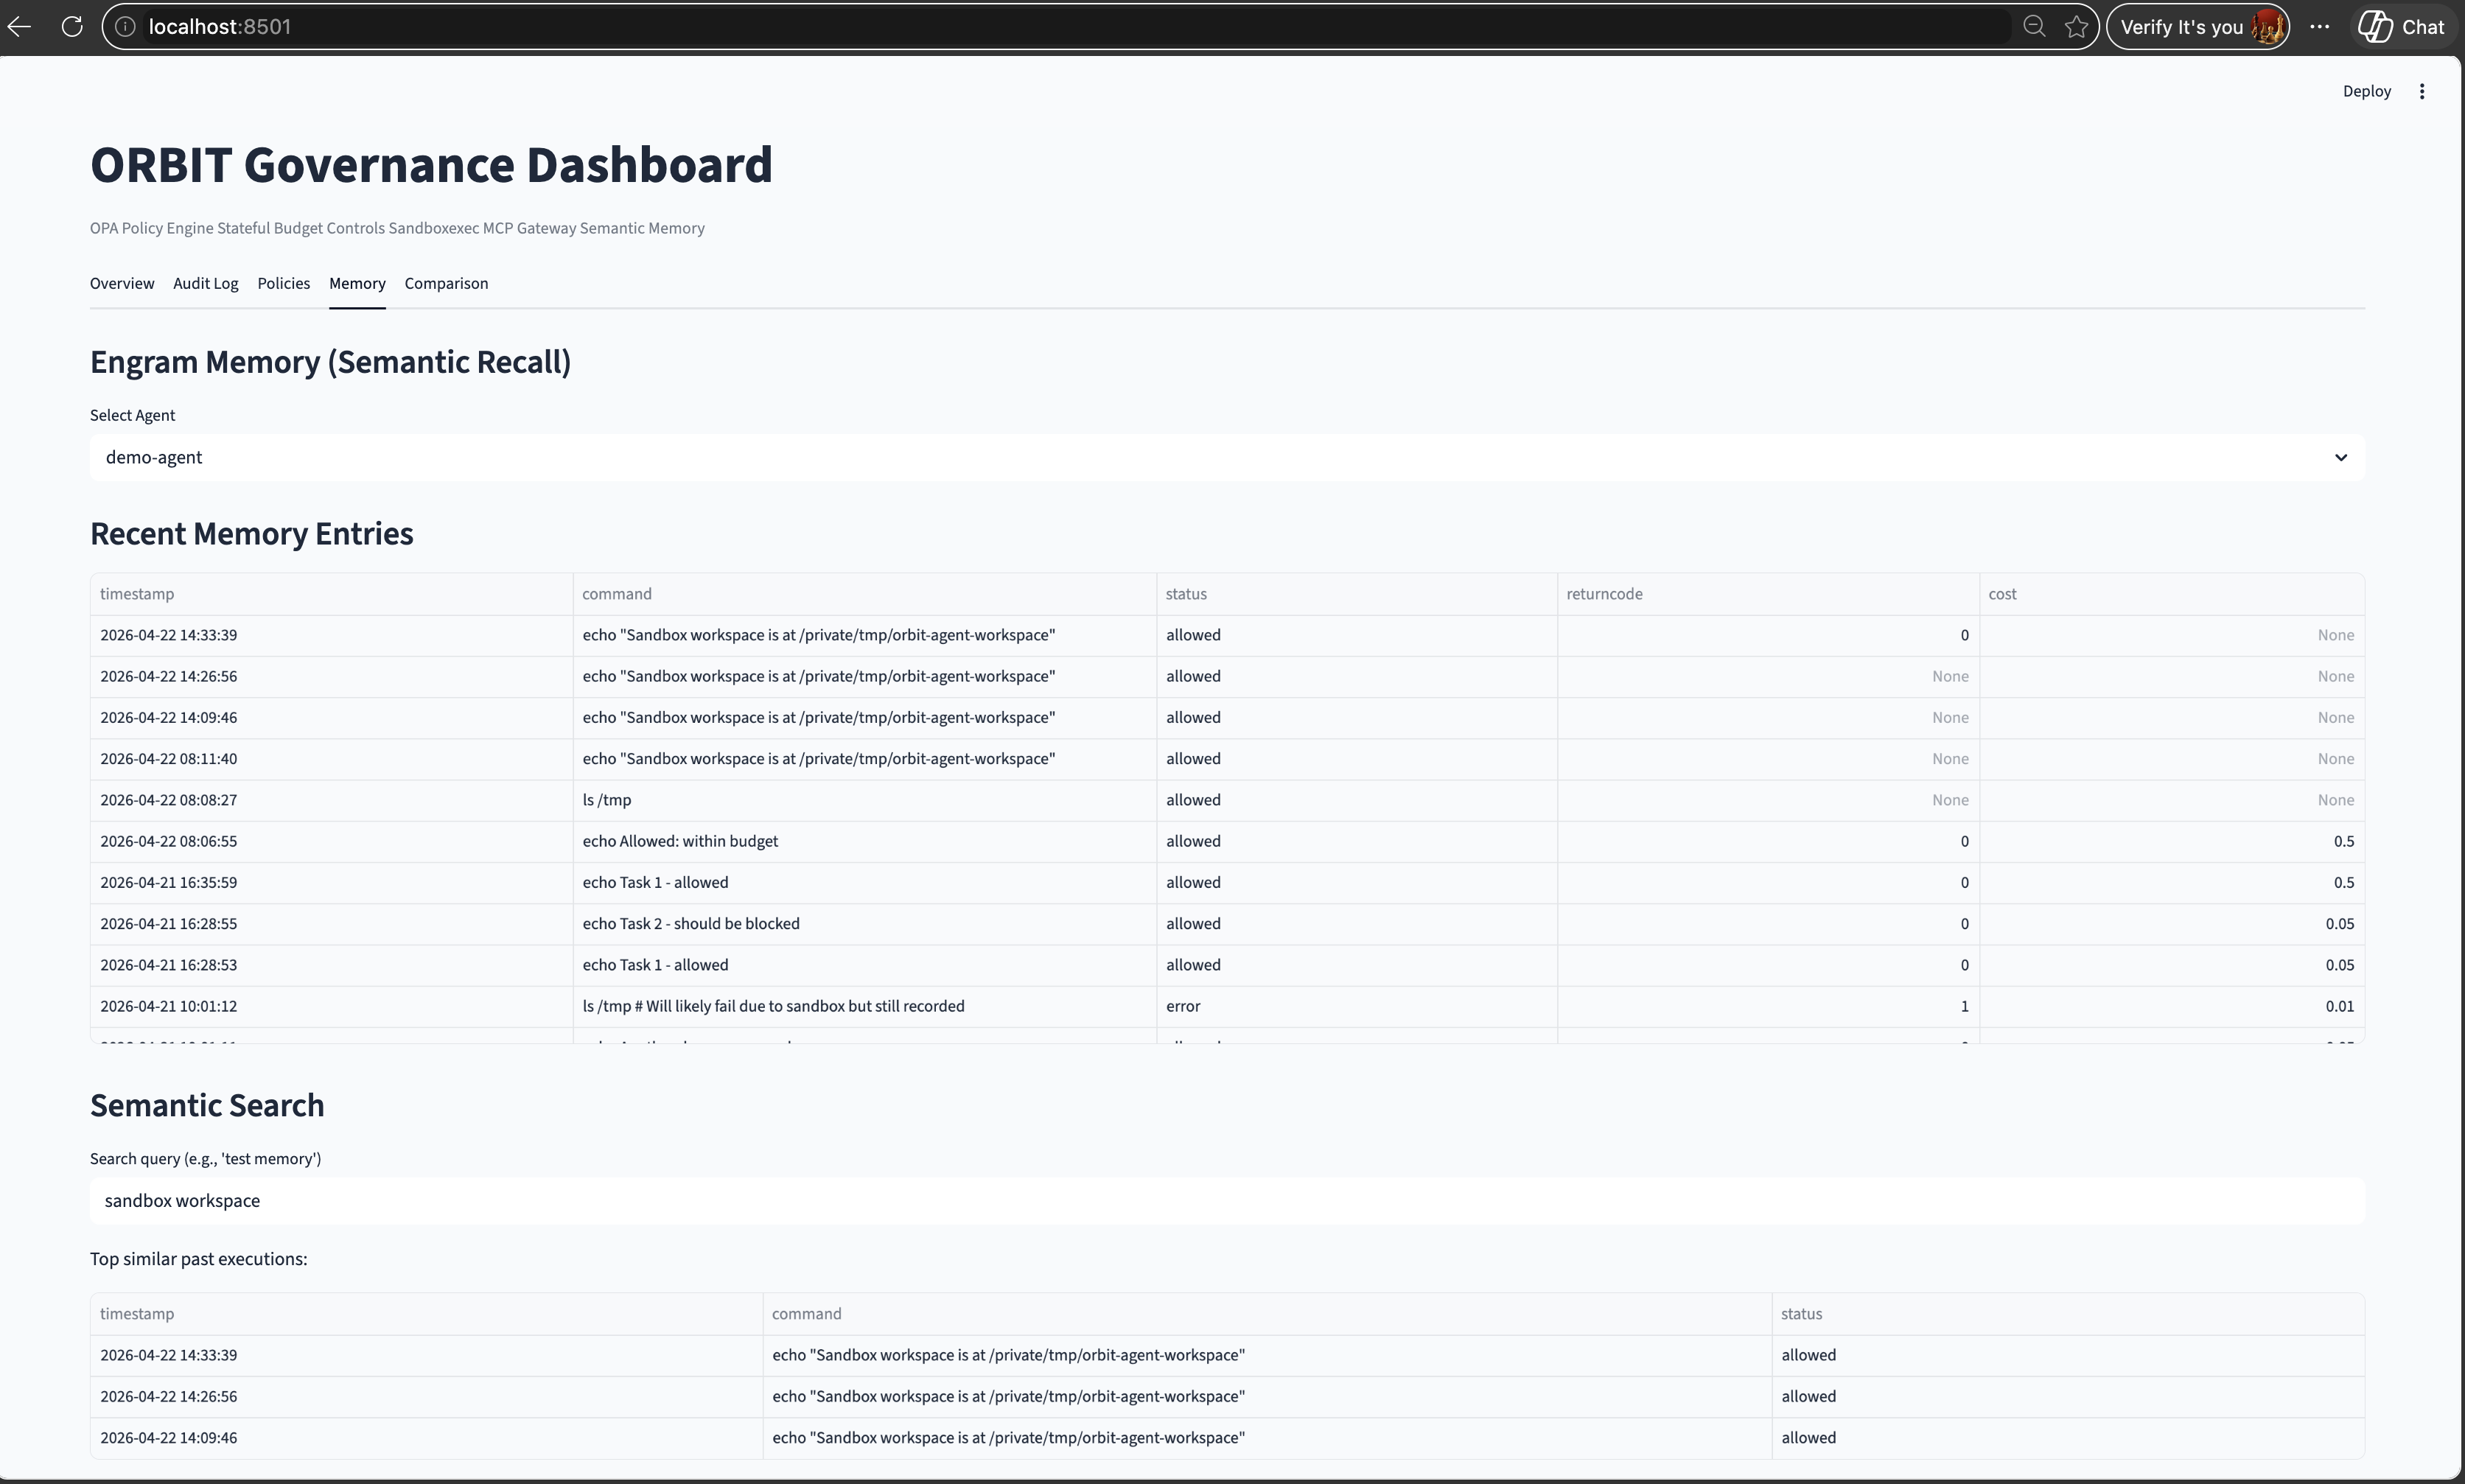Reload the page with refresh icon

(72, 27)
